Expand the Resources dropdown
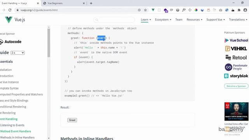This screenshot has height=140, width=249. [x=195, y=19]
